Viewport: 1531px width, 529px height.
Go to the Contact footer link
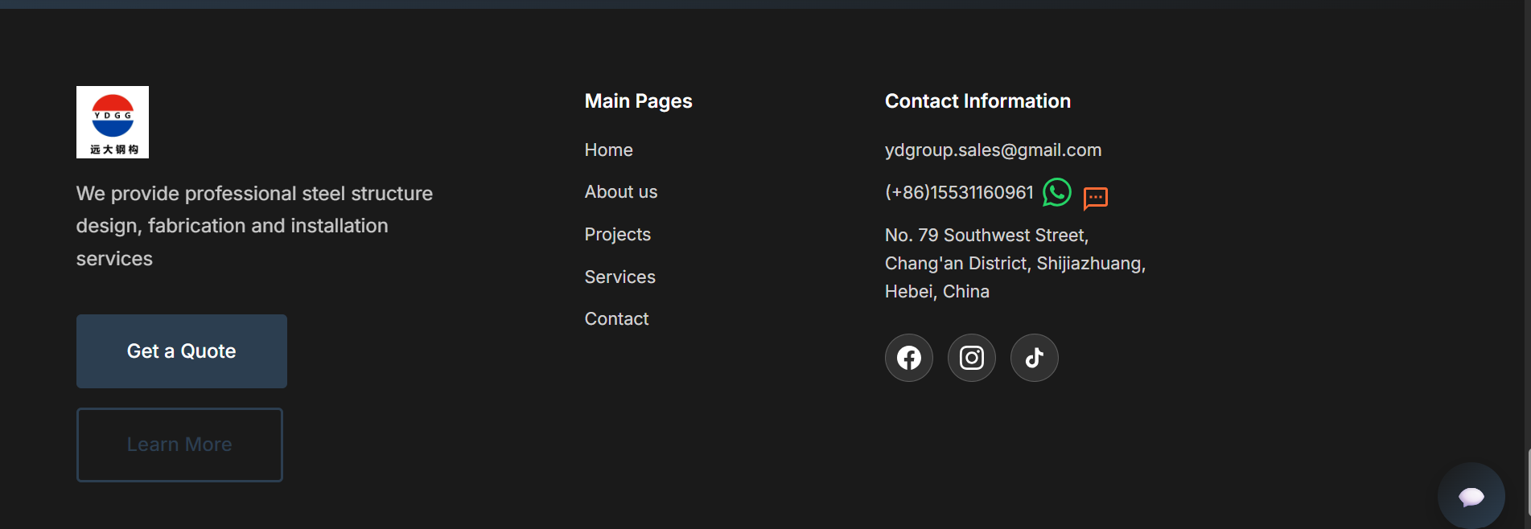point(617,319)
